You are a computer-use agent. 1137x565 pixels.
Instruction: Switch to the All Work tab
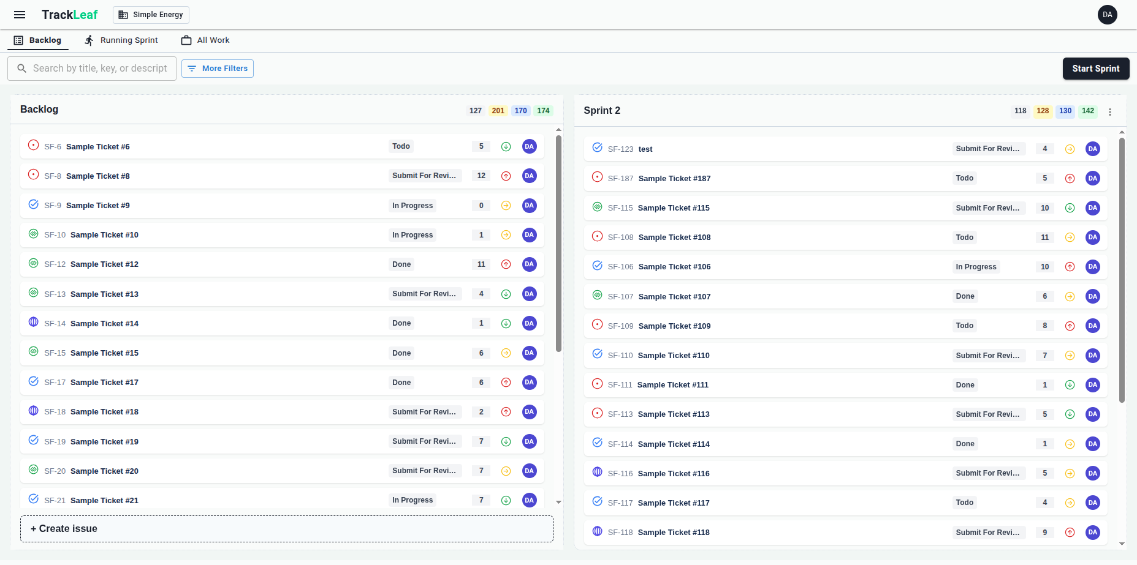pyautogui.click(x=205, y=40)
